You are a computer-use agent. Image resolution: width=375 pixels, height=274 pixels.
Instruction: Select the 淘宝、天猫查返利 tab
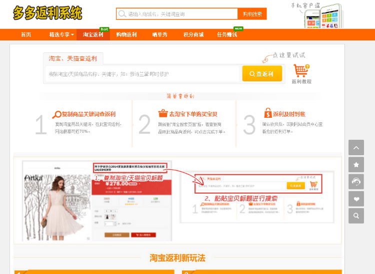(x=73, y=58)
